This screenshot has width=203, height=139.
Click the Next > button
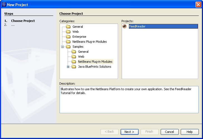click(x=129, y=132)
